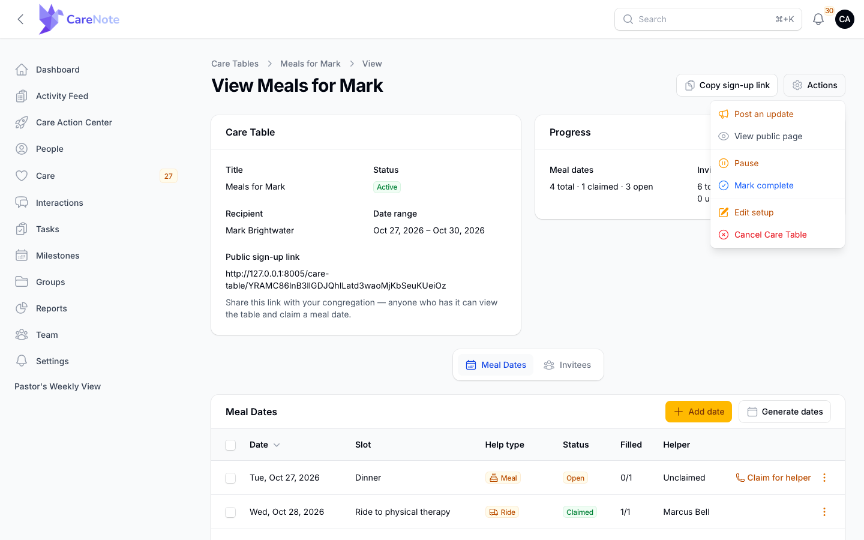This screenshot has height=540, width=864.
Task: Click the Dashboard home icon
Action: (22, 70)
